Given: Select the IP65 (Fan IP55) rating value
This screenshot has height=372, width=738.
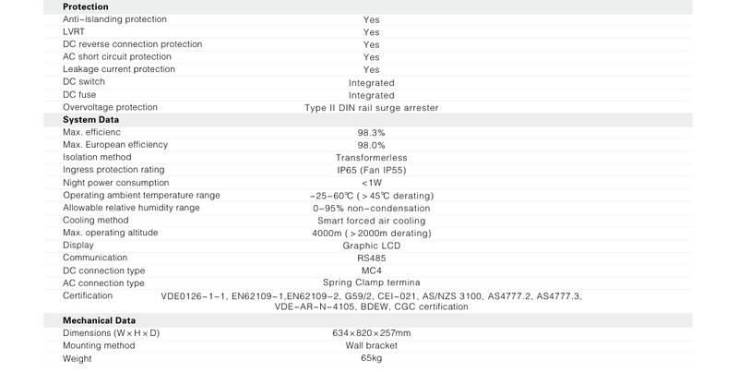Looking at the screenshot, I should (371, 171).
